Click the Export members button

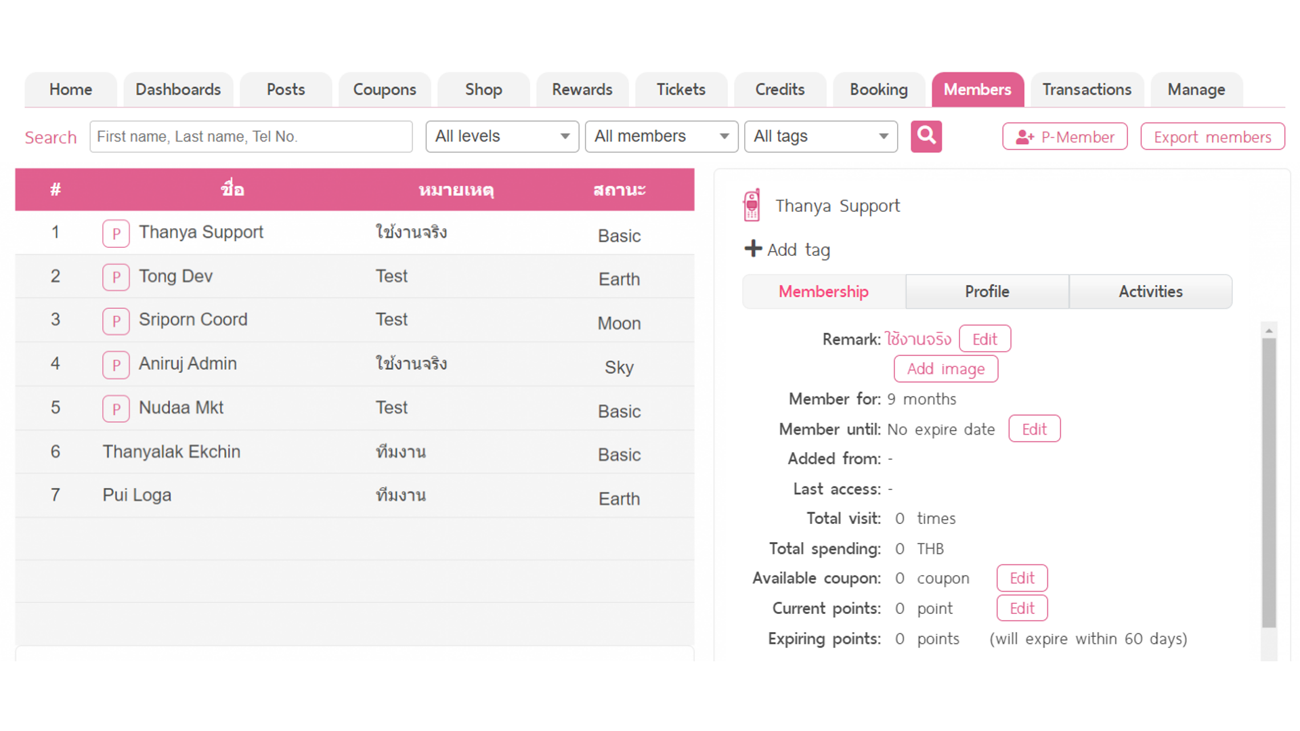[x=1213, y=136]
